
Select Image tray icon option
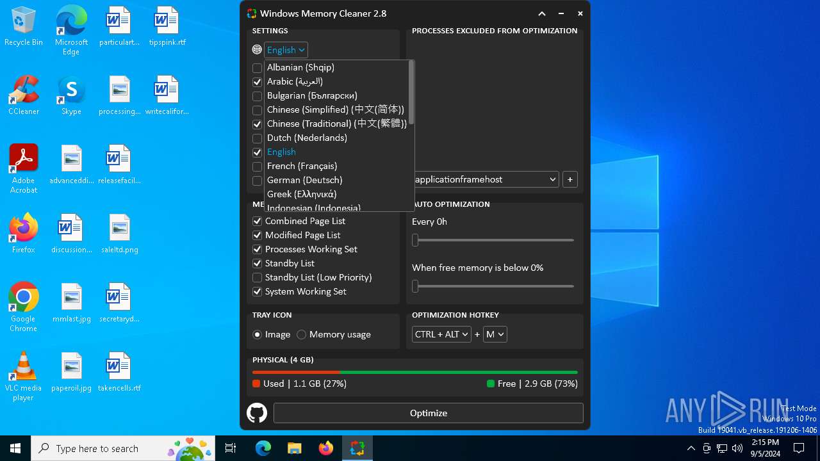coord(257,334)
